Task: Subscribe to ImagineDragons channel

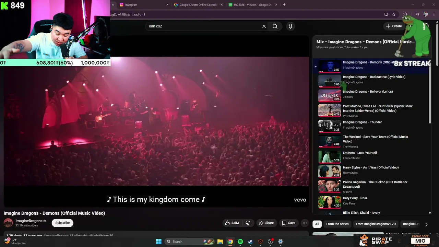Action: (62, 223)
